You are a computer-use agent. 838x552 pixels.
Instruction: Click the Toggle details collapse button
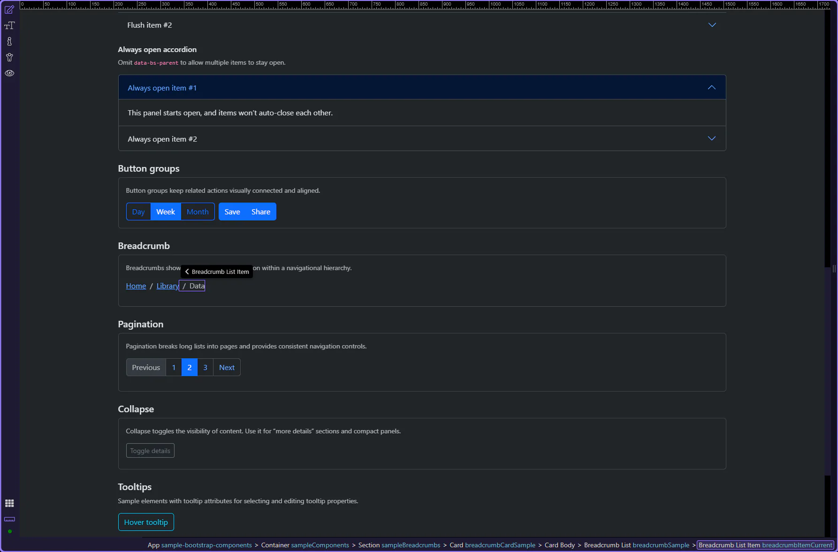click(150, 451)
